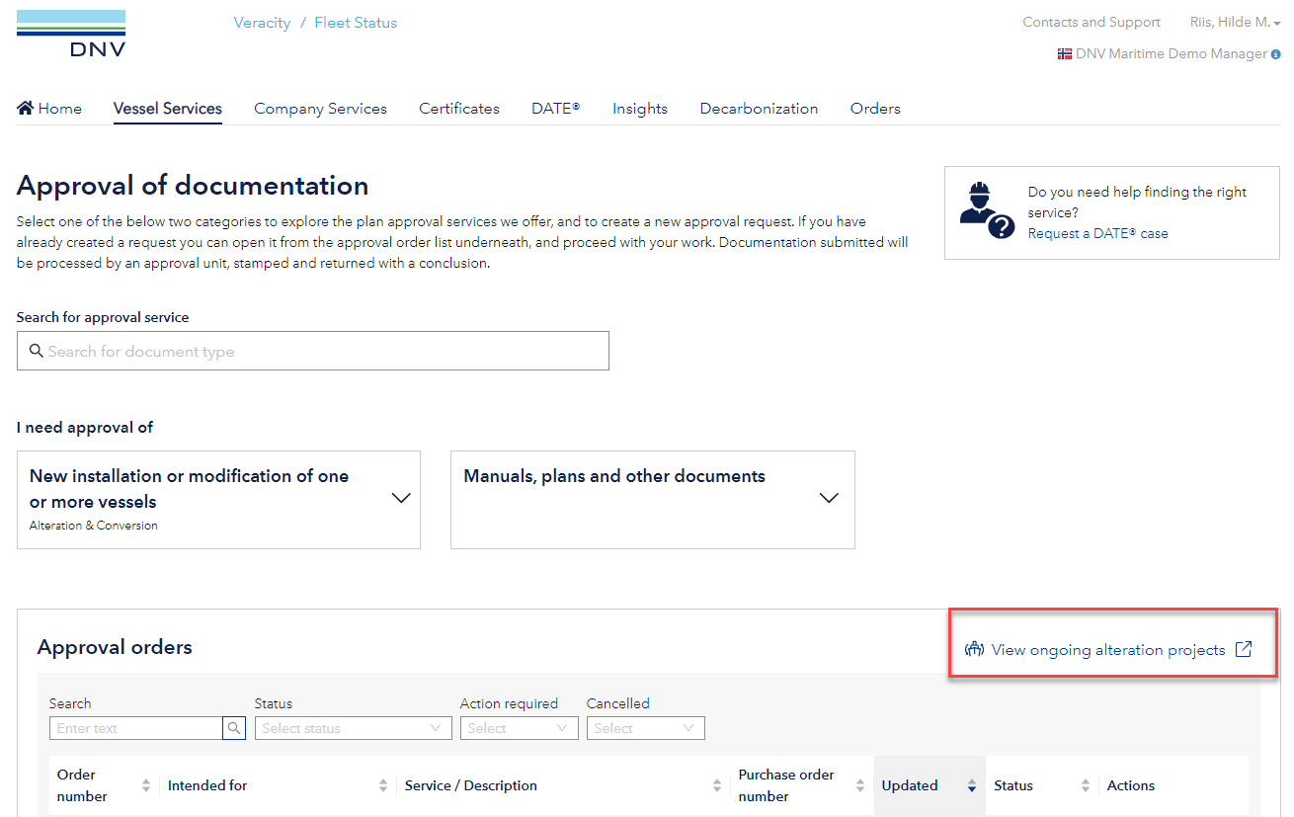Open the Riis, Hilde M. user menu

[x=1235, y=23]
